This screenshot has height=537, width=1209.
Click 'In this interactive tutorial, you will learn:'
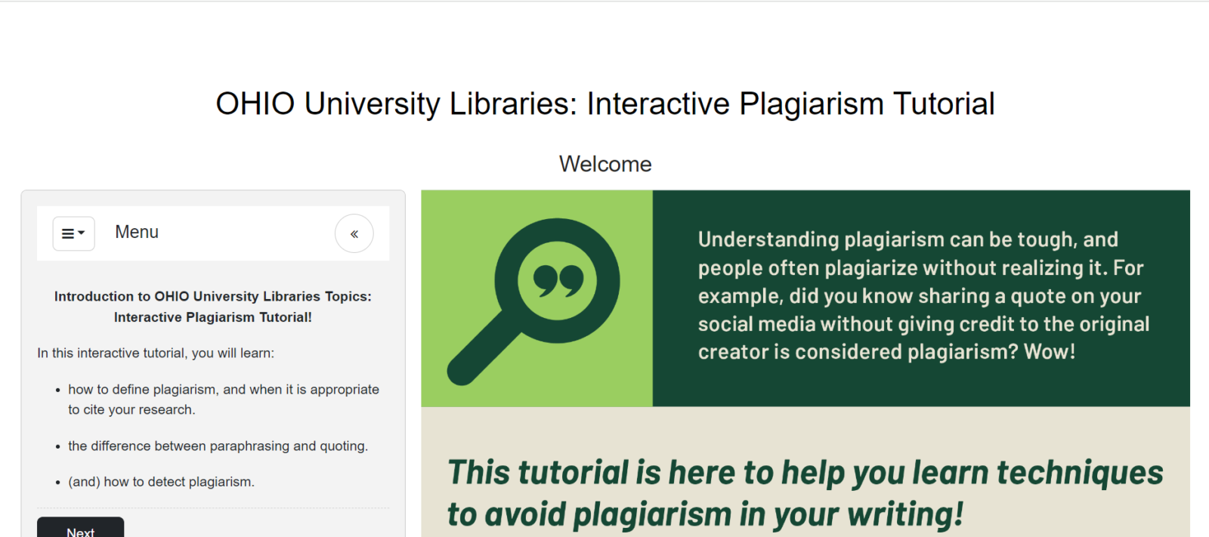click(x=156, y=353)
